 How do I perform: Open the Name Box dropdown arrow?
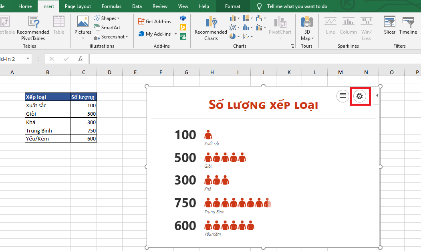point(28,59)
